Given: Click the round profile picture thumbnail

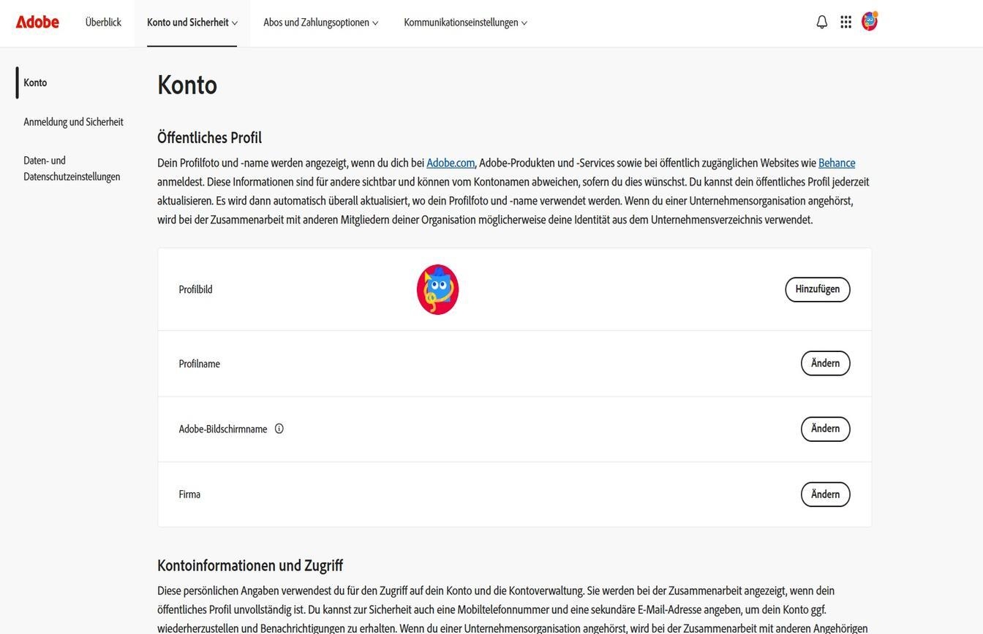Looking at the screenshot, I should click(437, 289).
